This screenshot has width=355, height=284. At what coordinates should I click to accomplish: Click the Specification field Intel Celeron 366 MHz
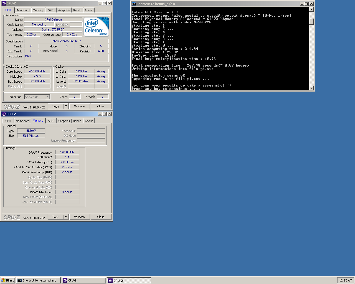pyautogui.click(x=66, y=41)
